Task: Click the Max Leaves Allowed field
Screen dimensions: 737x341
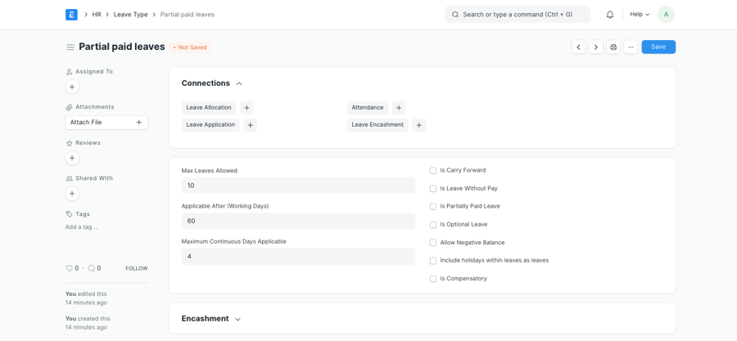Action: [x=298, y=186]
